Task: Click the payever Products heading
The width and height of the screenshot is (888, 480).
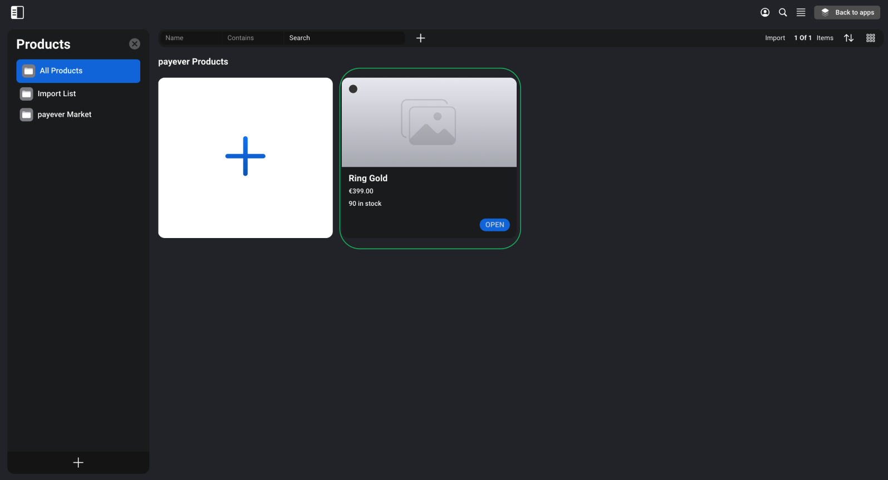Action: tap(193, 62)
